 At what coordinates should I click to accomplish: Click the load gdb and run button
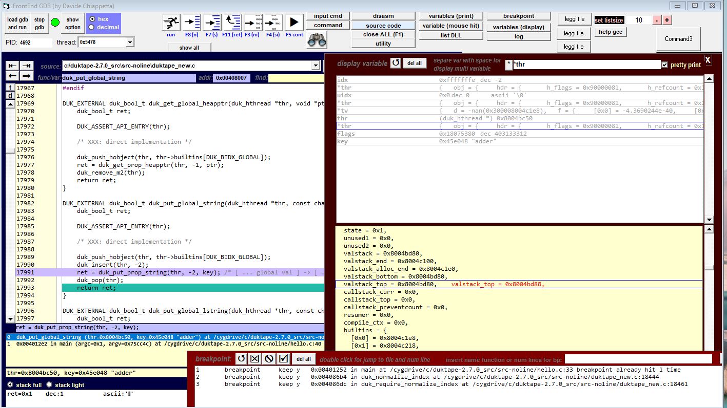[x=18, y=24]
